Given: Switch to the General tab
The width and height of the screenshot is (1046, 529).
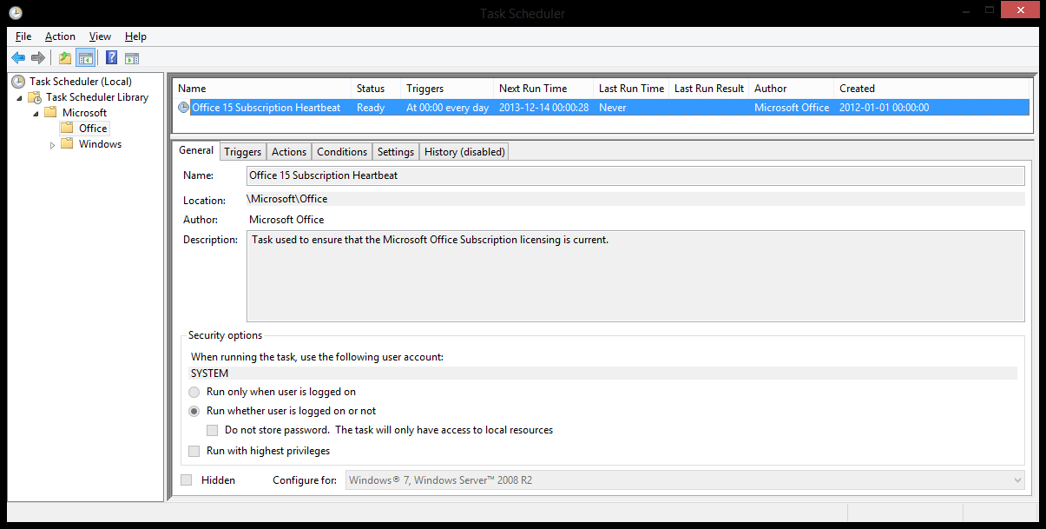Looking at the screenshot, I should click(x=196, y=150).
